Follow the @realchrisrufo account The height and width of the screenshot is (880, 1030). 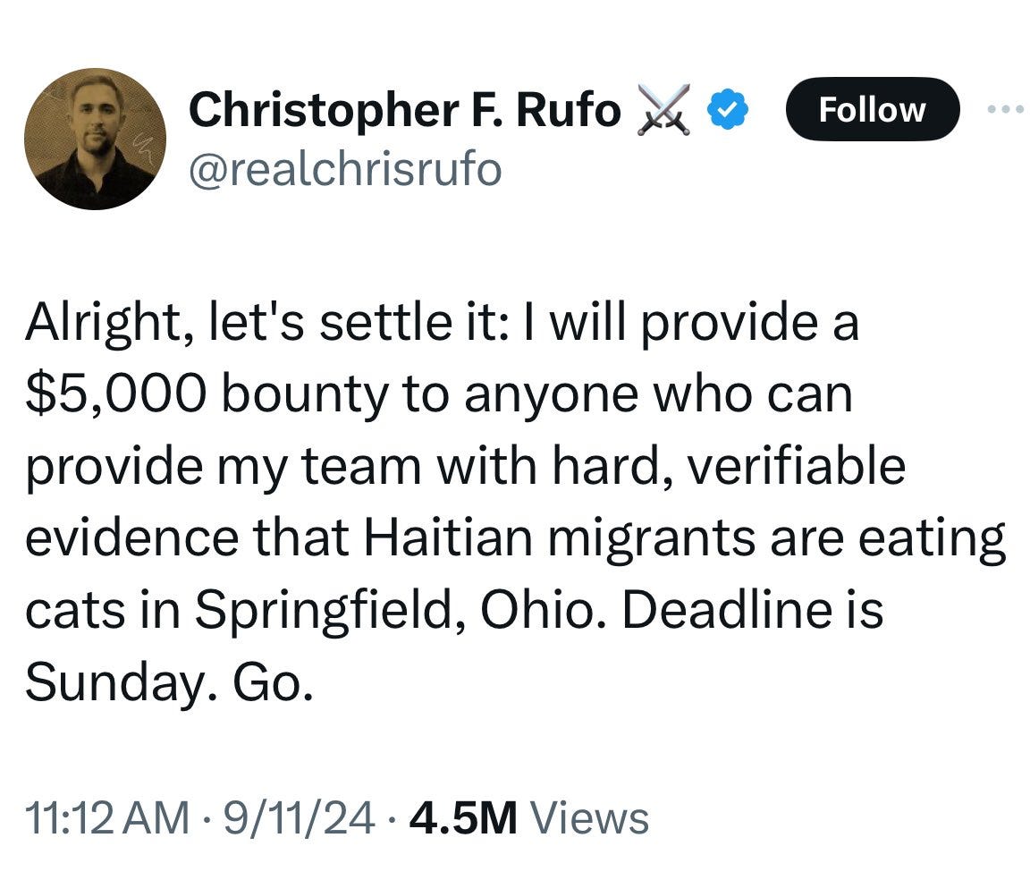click(x=873, y=110)
